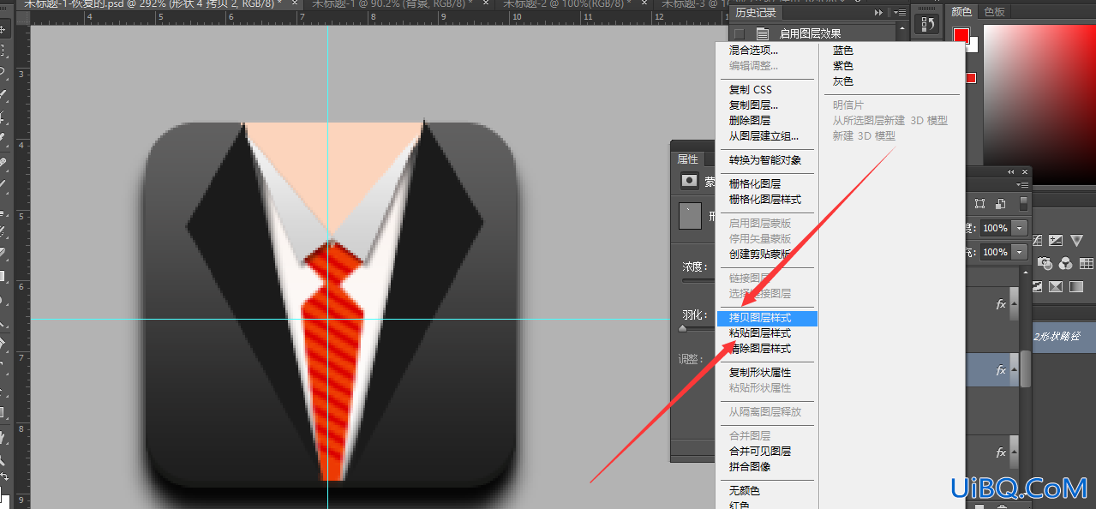Click the 羽化 feather slider handle
Viewport: 1096px width, 509px height.
click(x=683, y=328)
